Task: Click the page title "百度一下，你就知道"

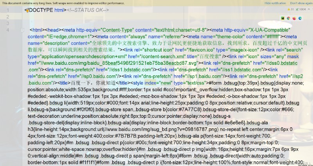Action: [x=93, y=83]
